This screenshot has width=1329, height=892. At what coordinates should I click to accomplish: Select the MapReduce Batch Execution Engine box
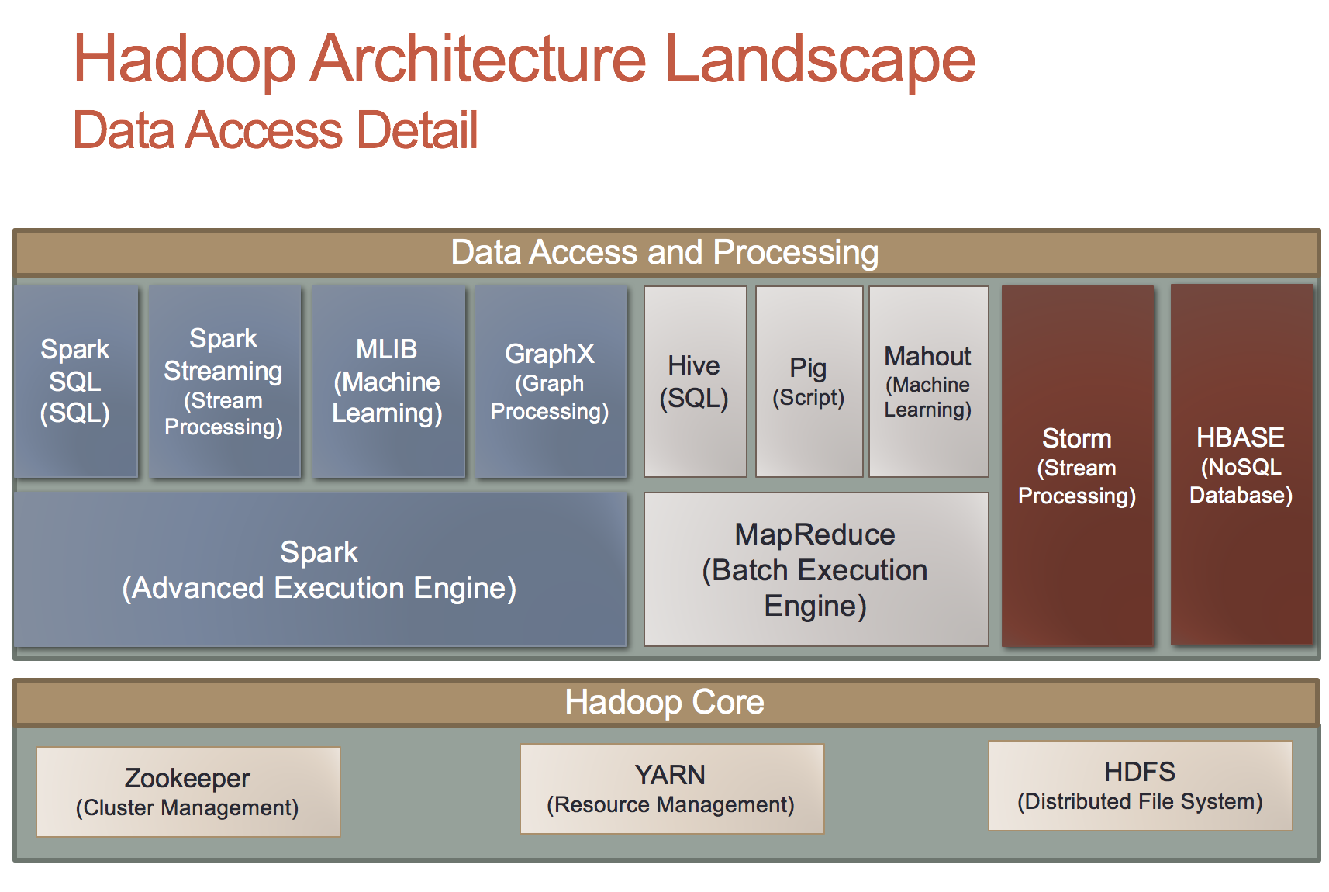(816, 569)
